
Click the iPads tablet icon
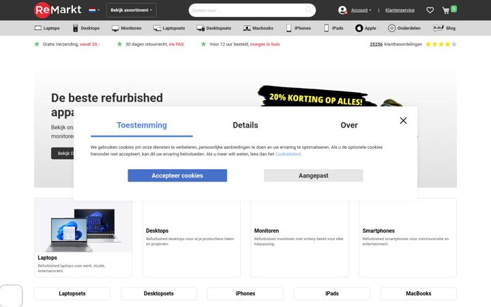tap(326, 28)
